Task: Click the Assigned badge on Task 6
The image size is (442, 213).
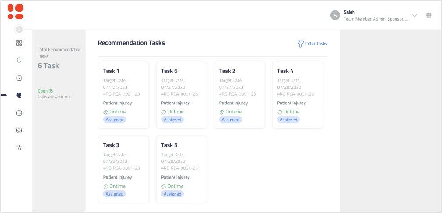Action: click(x=172, y=120)
